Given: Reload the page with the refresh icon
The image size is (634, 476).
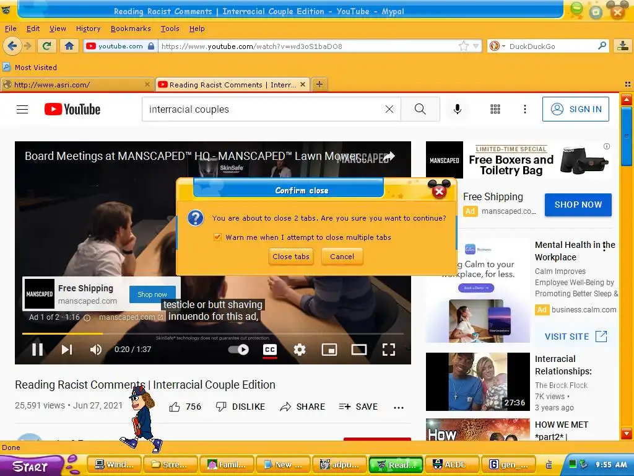Looking at the screenshot, I should click(x=47, y=46).
